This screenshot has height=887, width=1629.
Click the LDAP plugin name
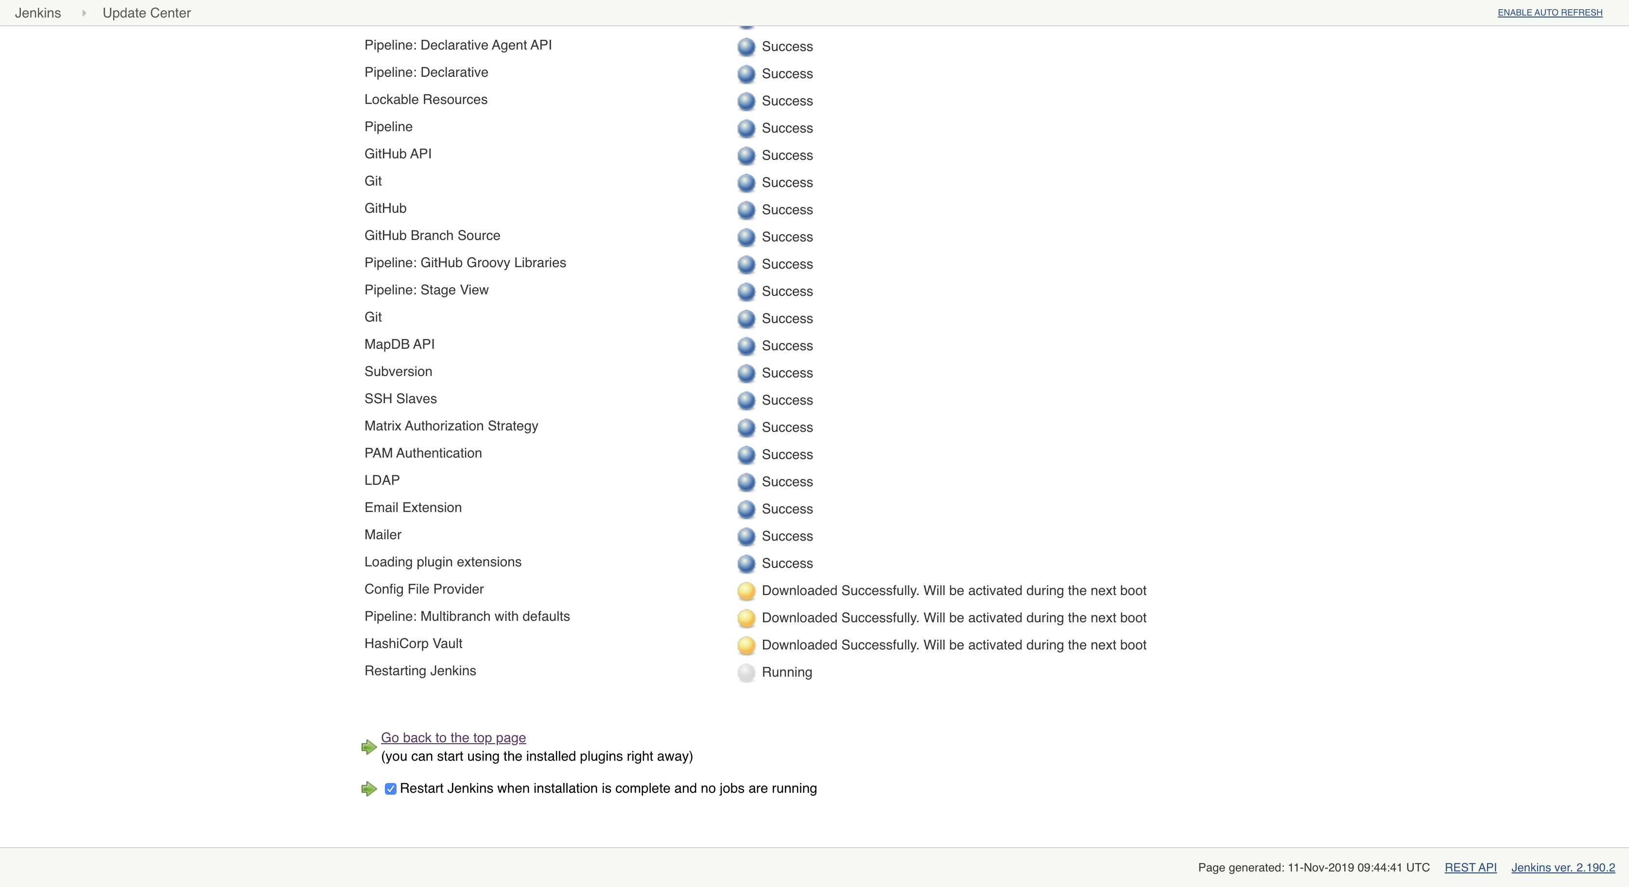[382, 480]
